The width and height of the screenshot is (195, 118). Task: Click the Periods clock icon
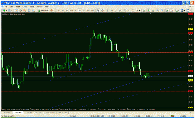click(x=182, y=11)
